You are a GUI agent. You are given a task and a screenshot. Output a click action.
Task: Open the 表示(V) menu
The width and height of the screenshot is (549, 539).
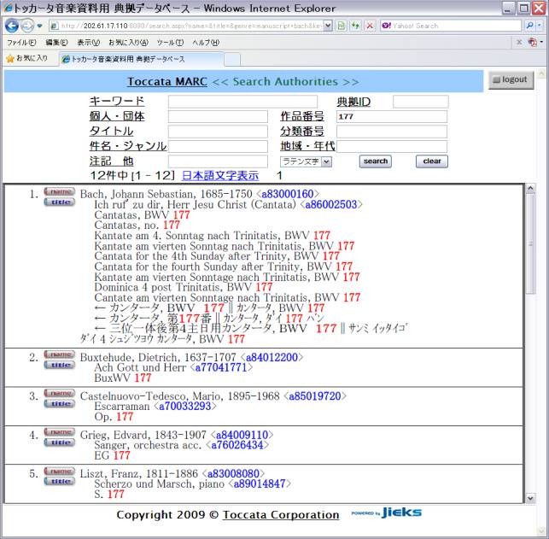click(x=88, y=43)
